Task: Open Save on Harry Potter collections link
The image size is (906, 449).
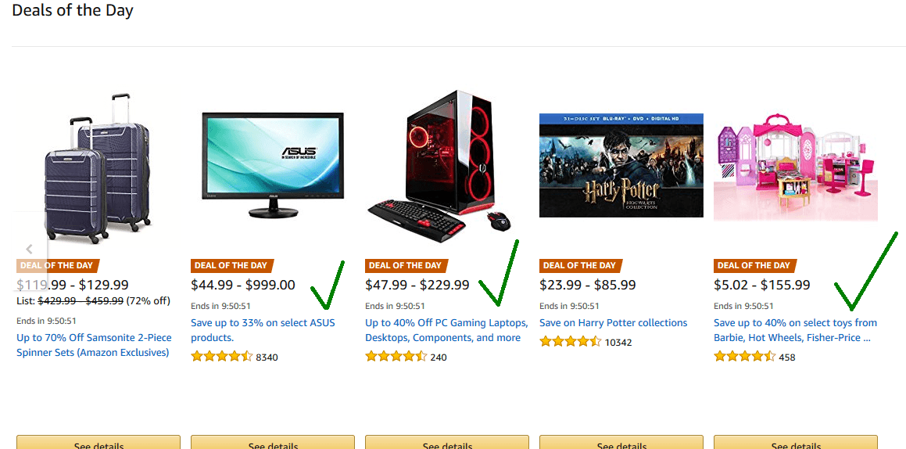Action: pos(614,322)
